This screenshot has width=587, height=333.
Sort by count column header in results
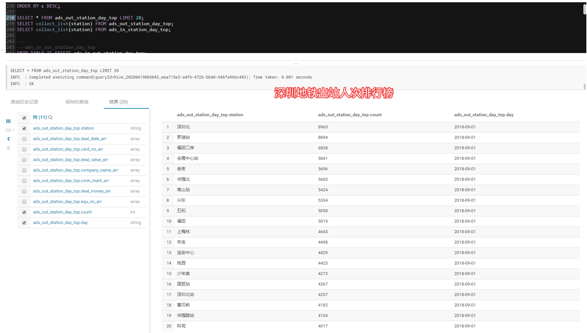coord(350,115)
